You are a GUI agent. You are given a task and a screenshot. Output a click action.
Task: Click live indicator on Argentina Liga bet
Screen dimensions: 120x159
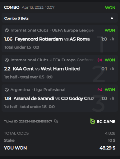(100, 90)
